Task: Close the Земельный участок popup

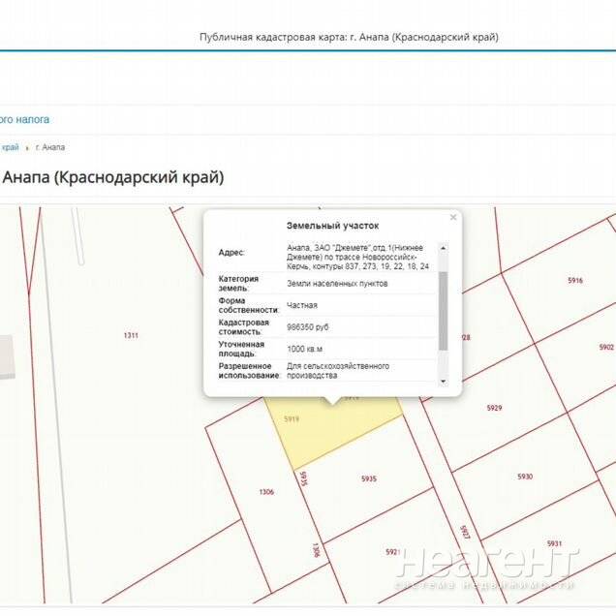Action: 453,218
